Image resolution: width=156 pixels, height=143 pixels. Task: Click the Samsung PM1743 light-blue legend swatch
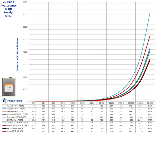(5, 117)
